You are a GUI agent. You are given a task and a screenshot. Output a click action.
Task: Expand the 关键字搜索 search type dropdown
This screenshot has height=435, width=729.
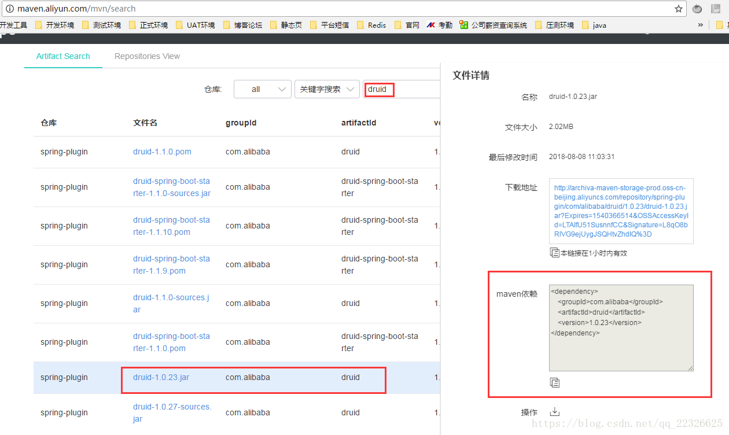pos(327,89)
